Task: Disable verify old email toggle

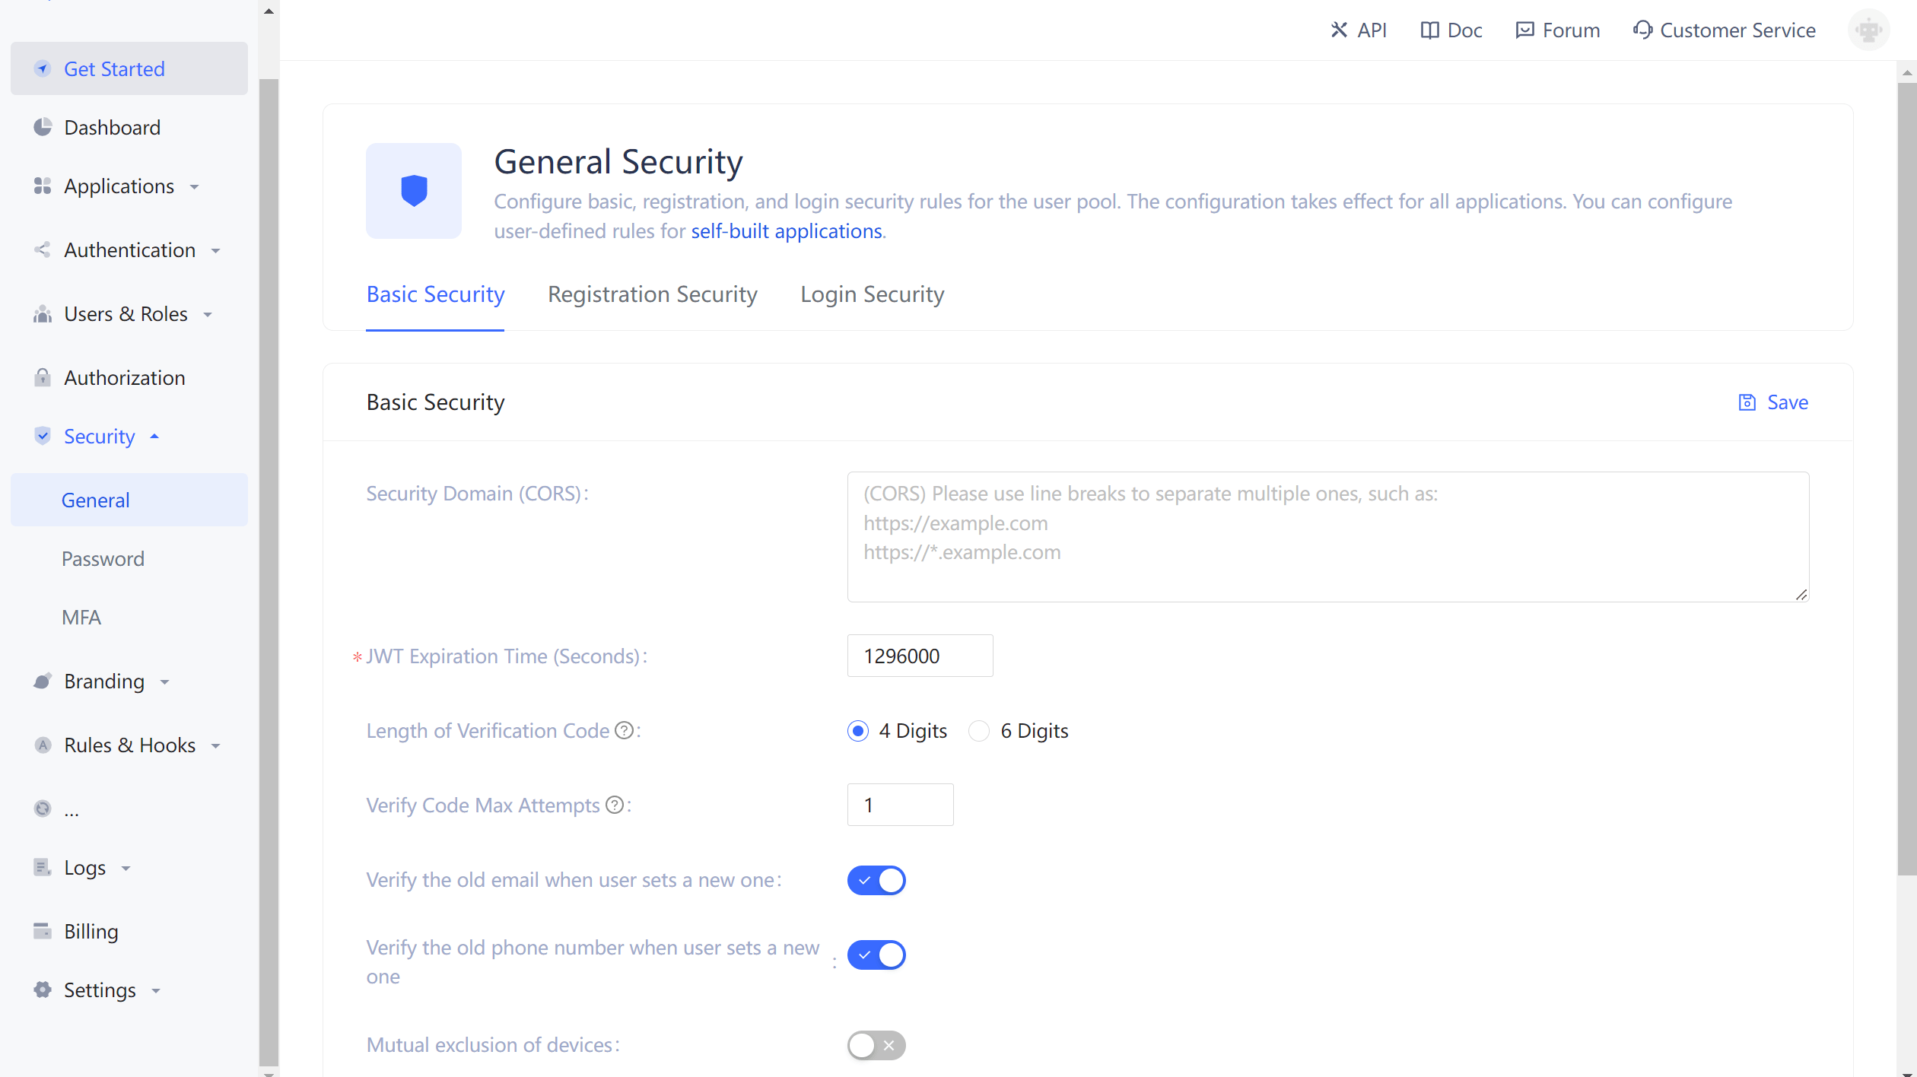Action: click(876, 880)
